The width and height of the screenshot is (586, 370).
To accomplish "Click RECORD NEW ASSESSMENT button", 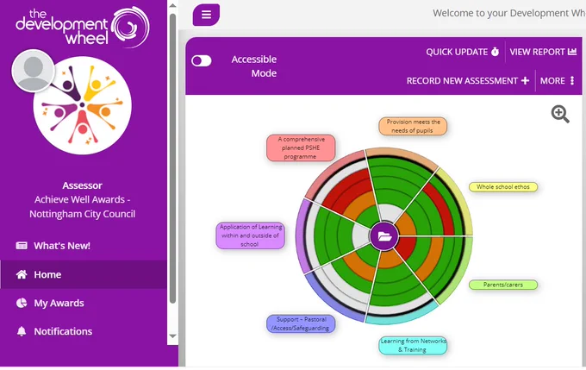I will pyautogui.click(x=468, y=81).
